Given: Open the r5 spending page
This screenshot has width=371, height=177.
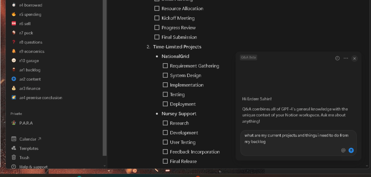Looking at the screenshot, I should (30, 14).
